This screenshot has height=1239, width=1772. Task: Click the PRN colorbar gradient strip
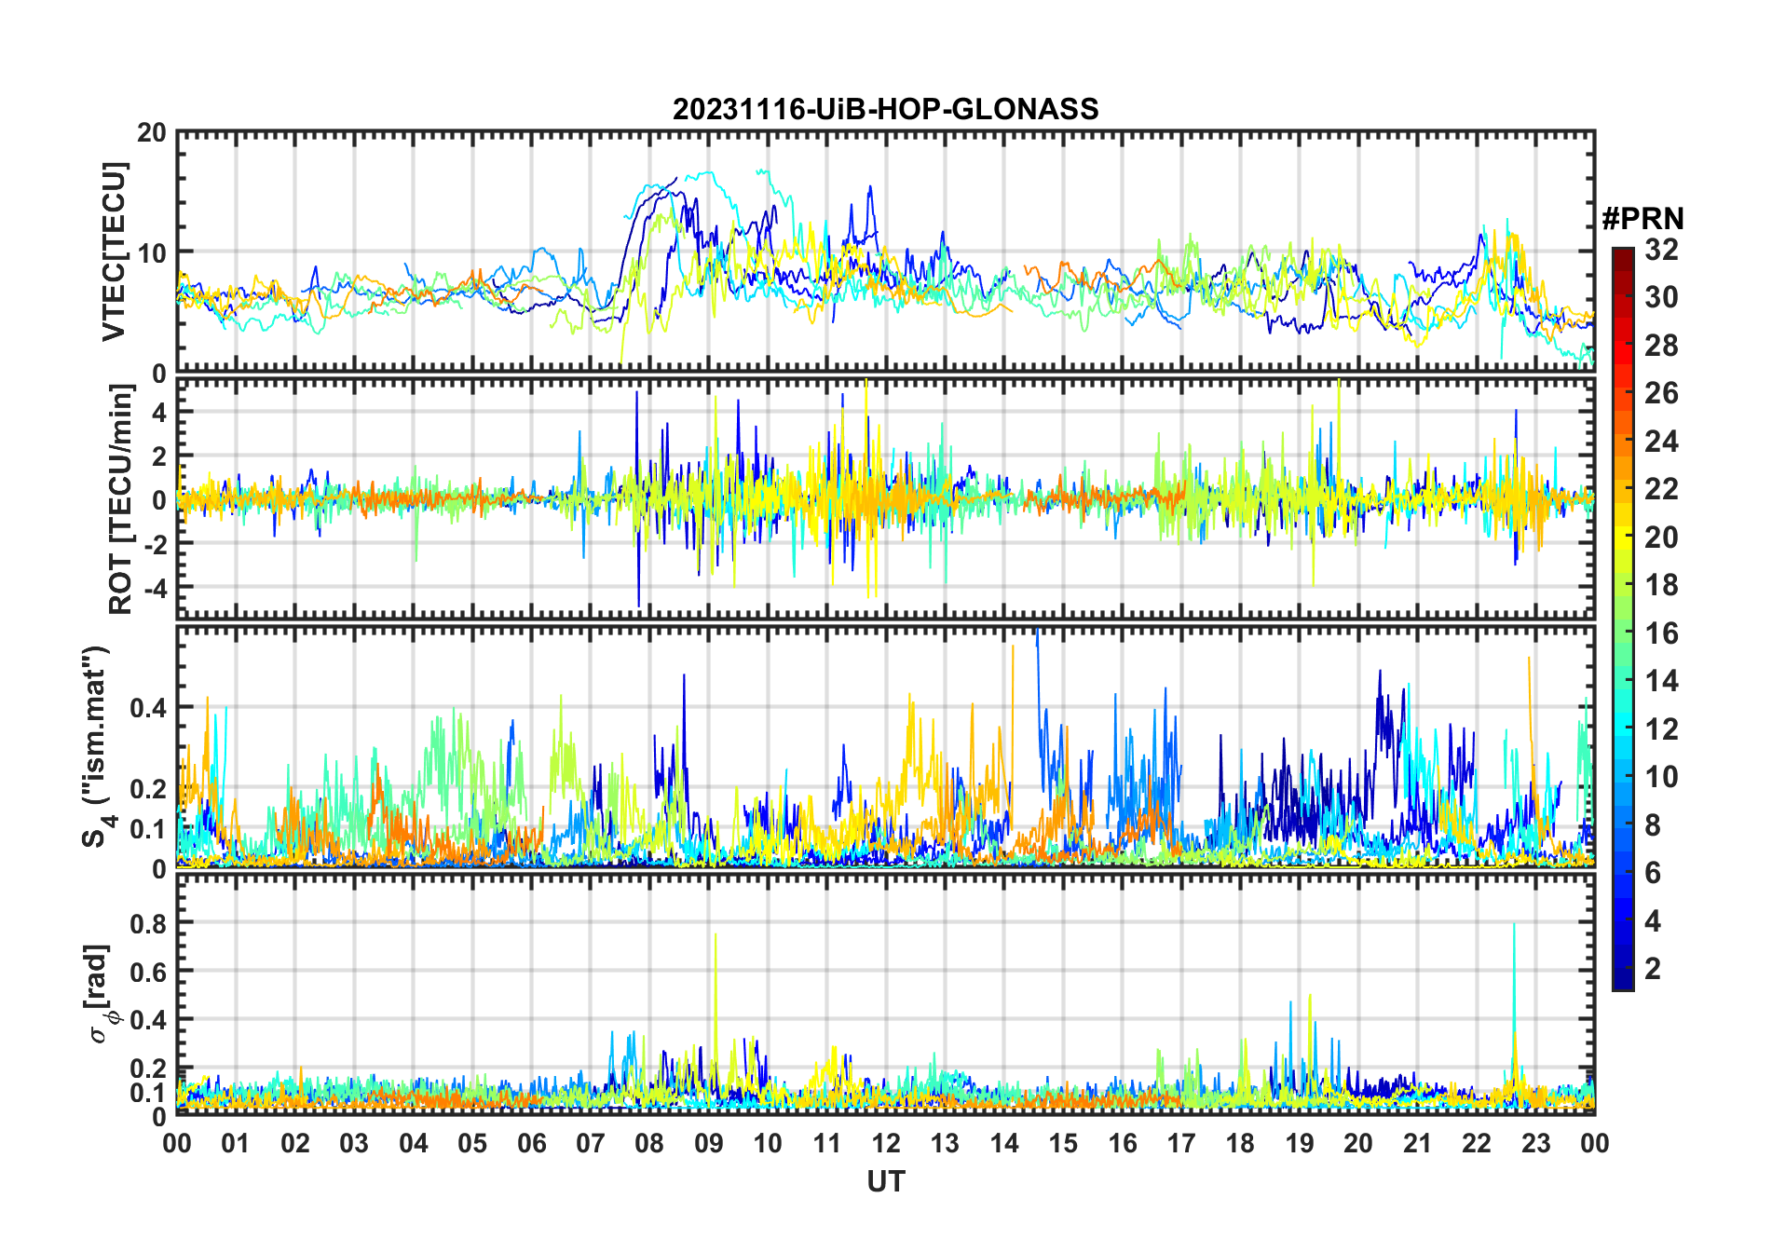click(1623, 619)
